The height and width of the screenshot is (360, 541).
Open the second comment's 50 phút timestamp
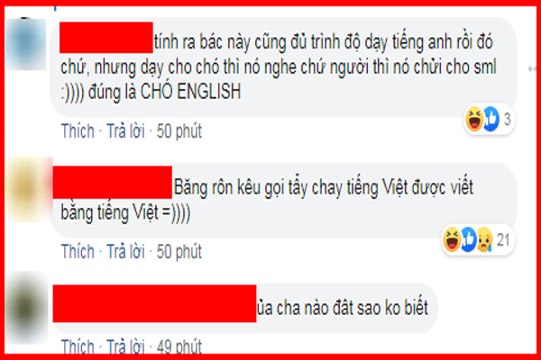pyautogui.click(x=179, y=251)
